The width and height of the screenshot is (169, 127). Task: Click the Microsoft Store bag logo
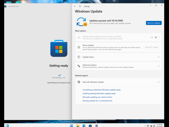coord(59,48)
